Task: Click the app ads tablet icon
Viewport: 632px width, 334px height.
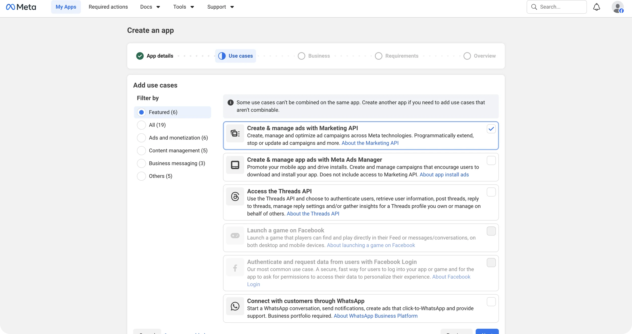Action: click(235, 165)
